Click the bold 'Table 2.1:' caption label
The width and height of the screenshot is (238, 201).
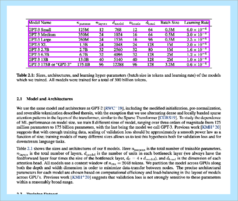(26, 75)
